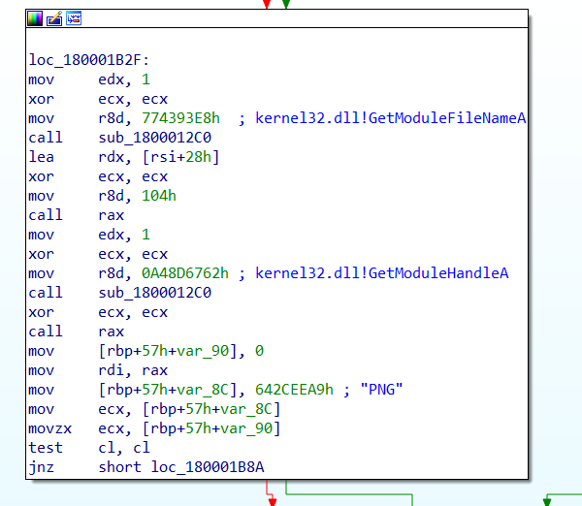Image resolution: width=582 pixels, height=506 pixels.
Task: Click the node color palette icon
Action: [35, 18]
